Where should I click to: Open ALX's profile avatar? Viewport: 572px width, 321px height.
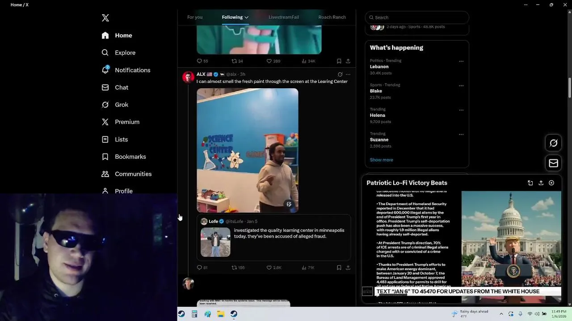188,77
